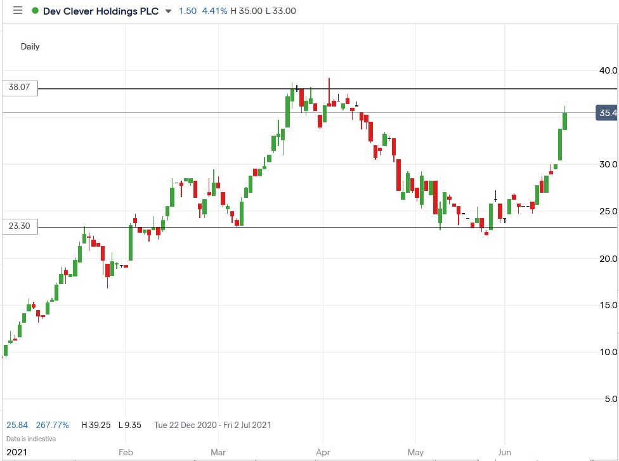The image size is (619, 461).
Task: Click the 38.07 resistance line label
Action: pos(19,88)
